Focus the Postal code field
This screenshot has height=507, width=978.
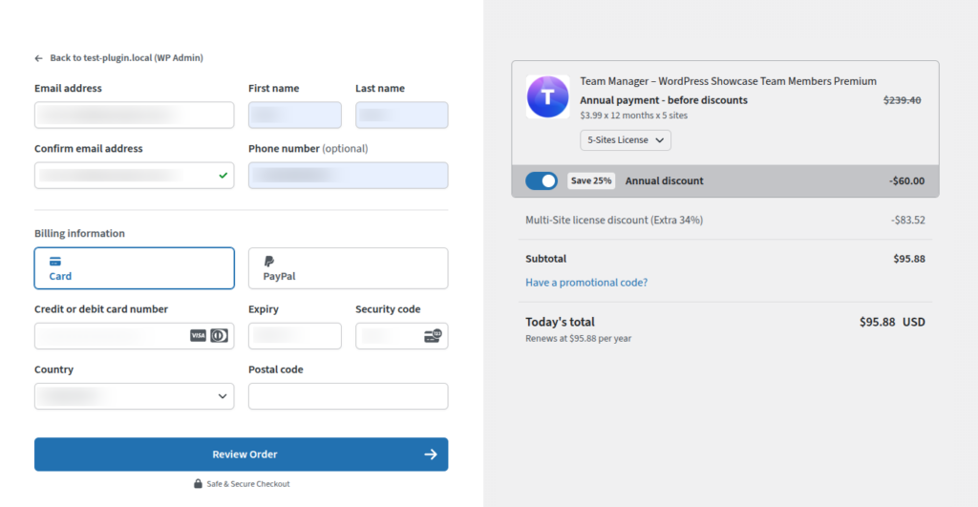click(x=348, y=396)
